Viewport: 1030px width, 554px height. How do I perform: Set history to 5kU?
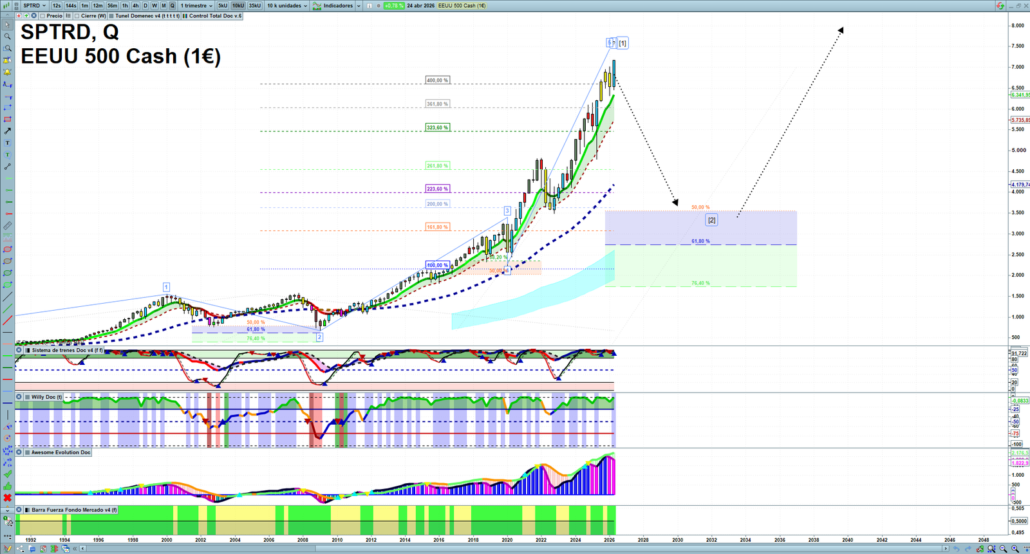(223, 6)
